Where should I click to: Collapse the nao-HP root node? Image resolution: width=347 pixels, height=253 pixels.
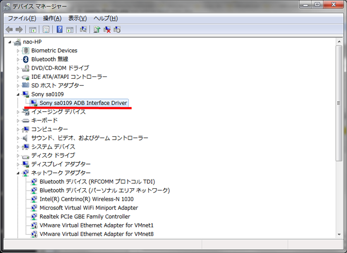(x=10, y=42)
